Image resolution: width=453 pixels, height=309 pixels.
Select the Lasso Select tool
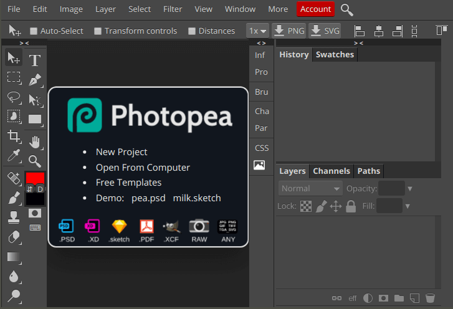pyautogui.click(x=14, y=97)
